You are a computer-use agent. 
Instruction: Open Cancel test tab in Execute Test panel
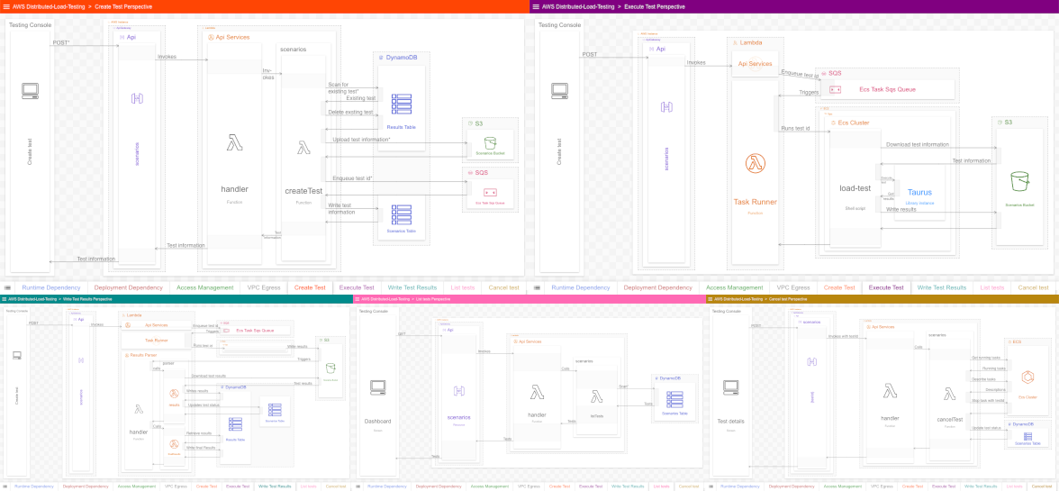point(1034,287)
